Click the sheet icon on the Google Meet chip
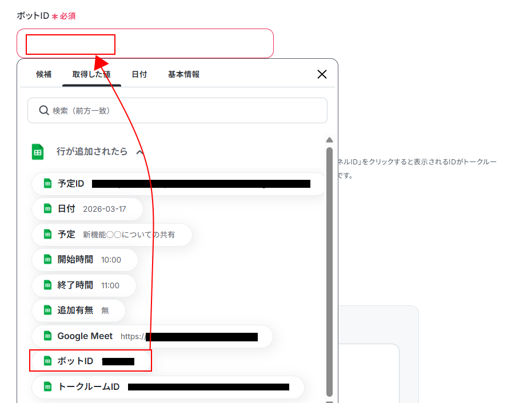 click(x=47, y=336)
